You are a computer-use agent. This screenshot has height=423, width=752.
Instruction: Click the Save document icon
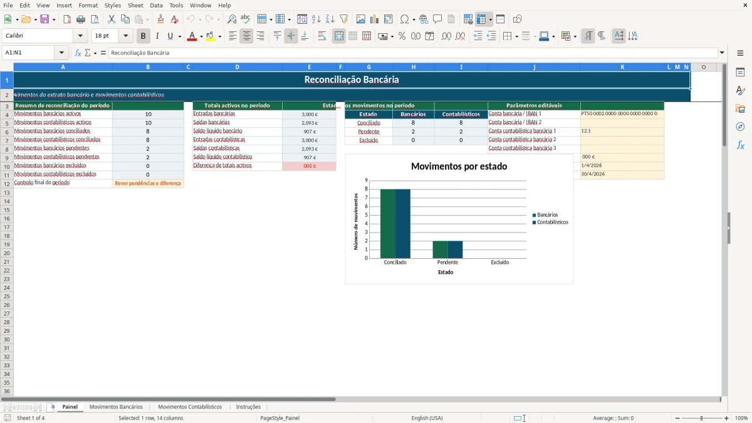click(x=44, y=19)
